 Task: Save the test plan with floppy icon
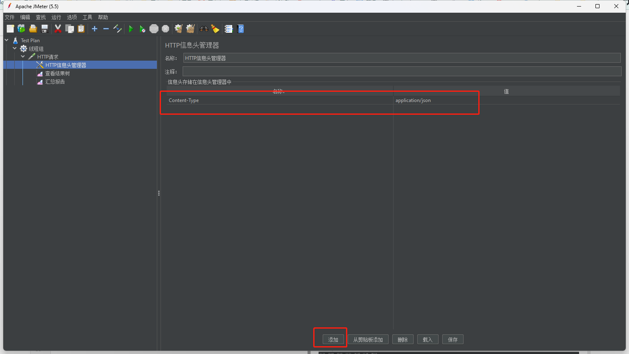pyautogui.click(x=45, y=29)
